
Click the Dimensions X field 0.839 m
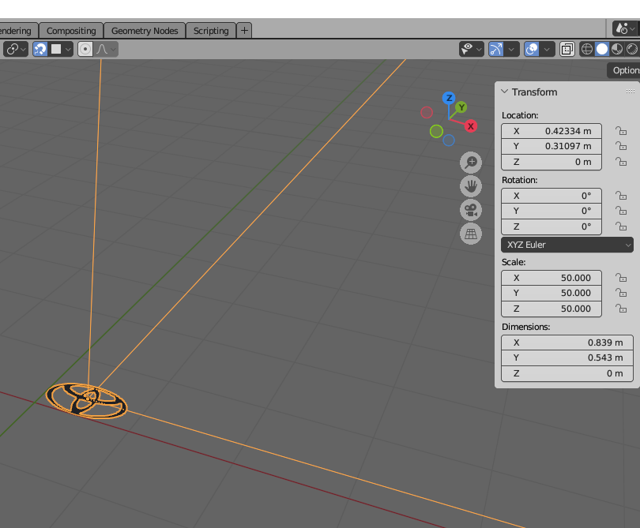(x=567, y=343)
